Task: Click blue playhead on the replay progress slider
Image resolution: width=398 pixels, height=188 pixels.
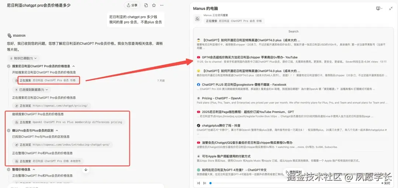Action: pyautogui.click(x=210, y=183)
